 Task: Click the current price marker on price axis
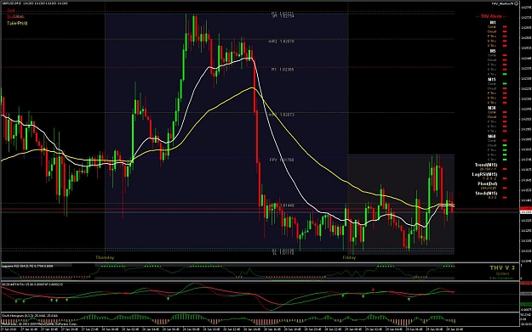525,212
